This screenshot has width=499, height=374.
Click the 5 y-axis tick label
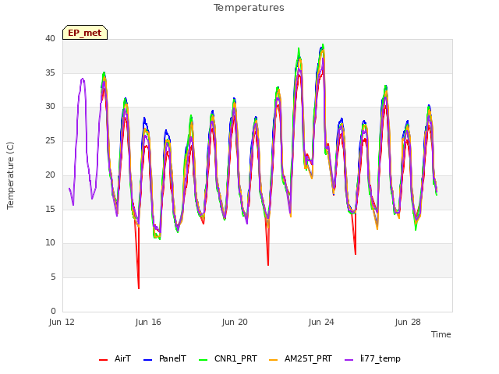[x=53, y=277]
